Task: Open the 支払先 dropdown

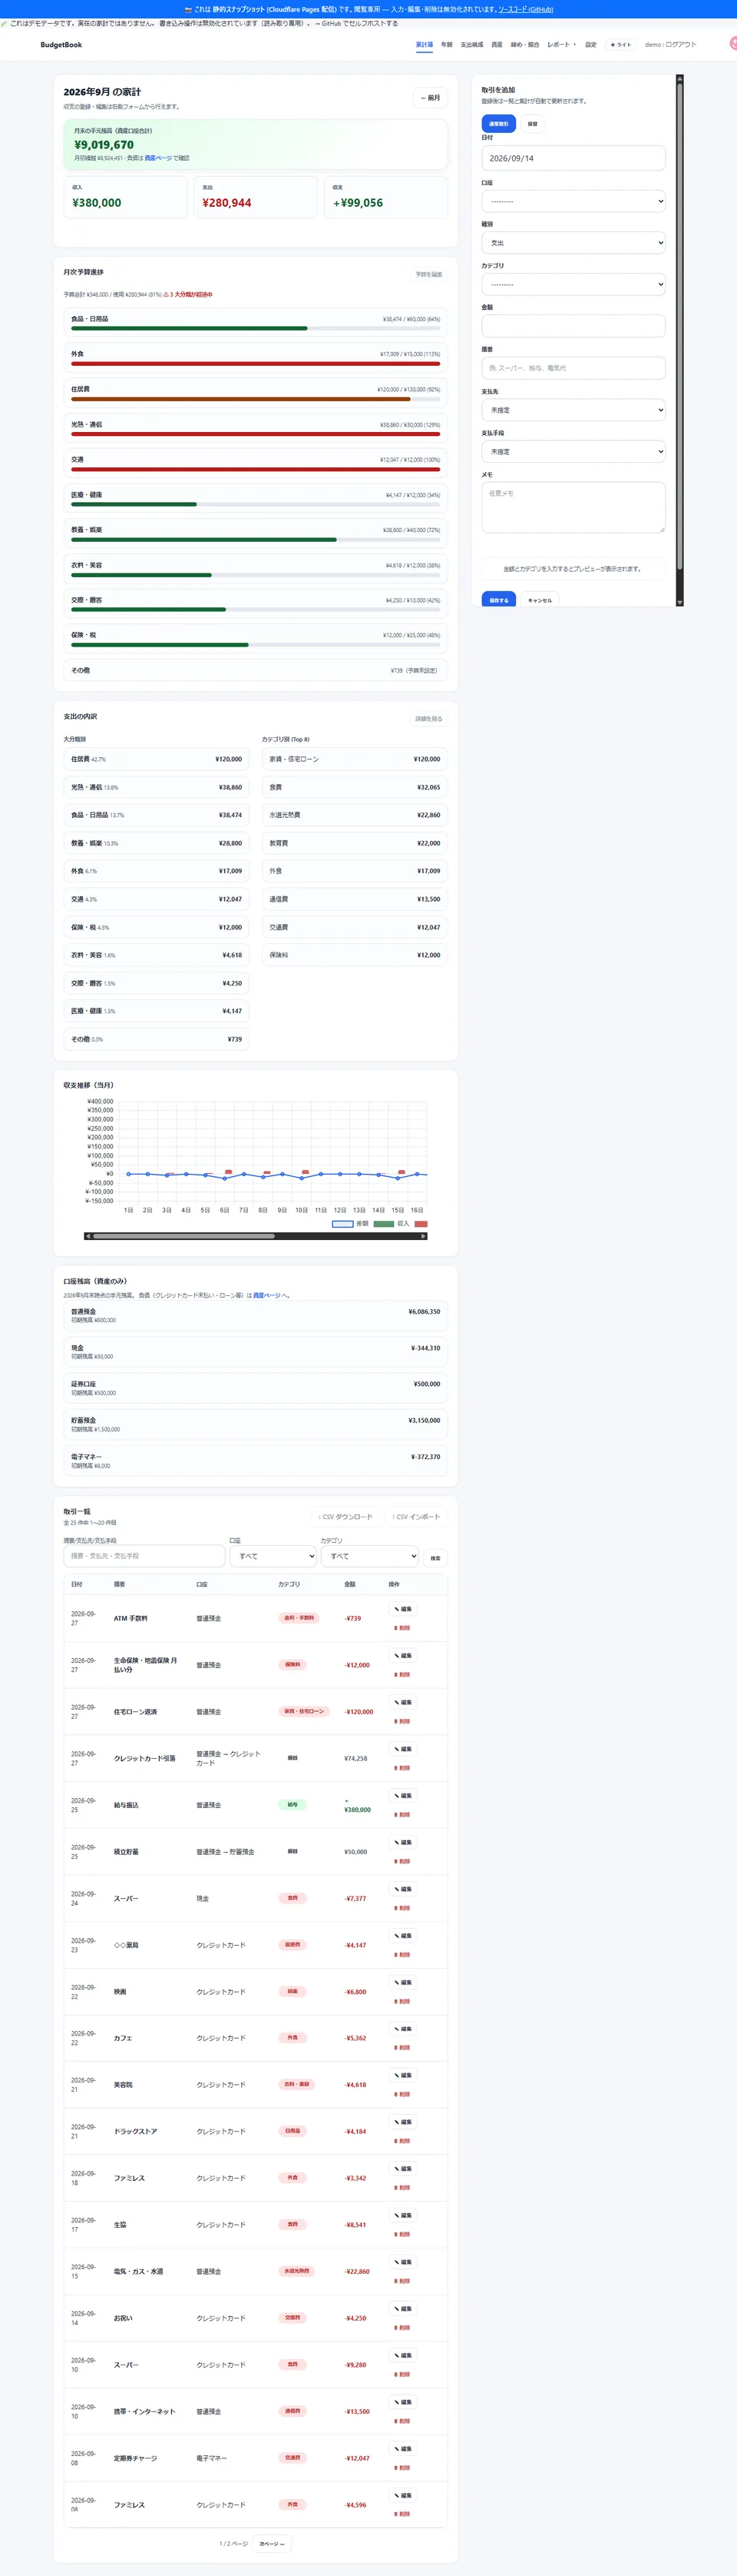Action: coord(573,410)
